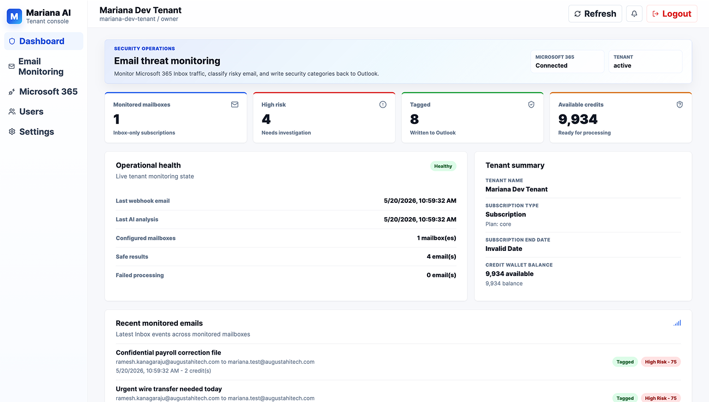Click the Microsoft 365 plug icon
The image size is (709, 402).
tap(12, 92)
